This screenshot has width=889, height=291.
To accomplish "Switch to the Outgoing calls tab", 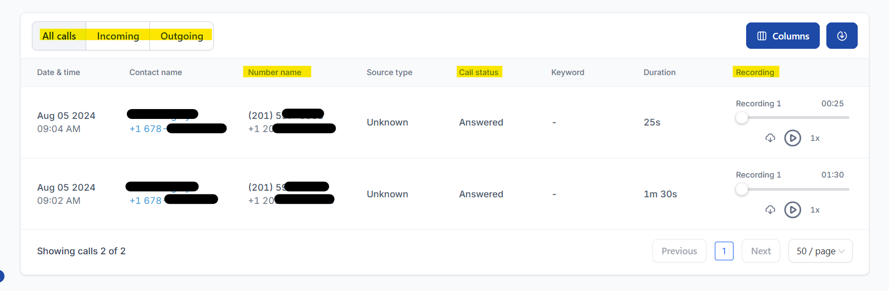I will (182, 36).
